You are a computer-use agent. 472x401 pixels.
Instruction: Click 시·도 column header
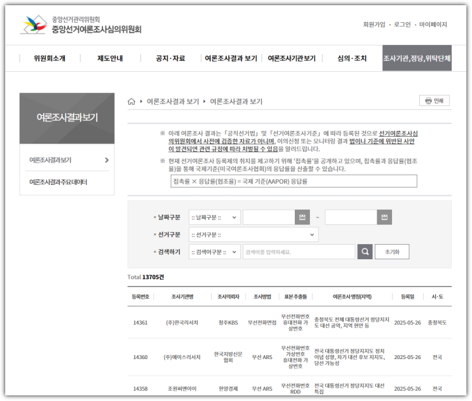(437, 297)
